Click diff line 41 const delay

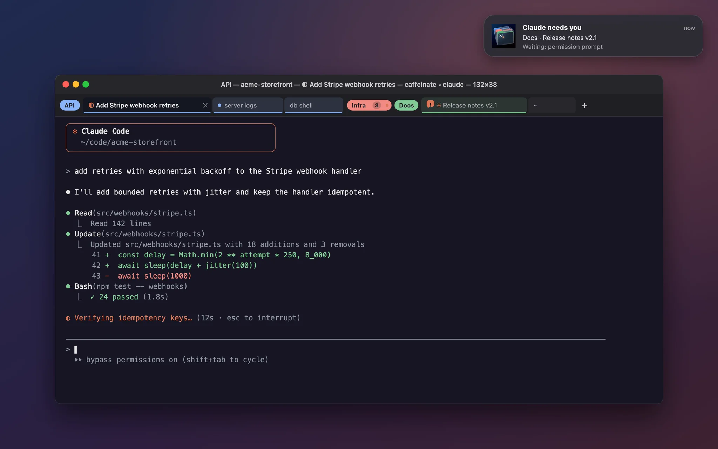pyautogui.click(x=211, y=255)
